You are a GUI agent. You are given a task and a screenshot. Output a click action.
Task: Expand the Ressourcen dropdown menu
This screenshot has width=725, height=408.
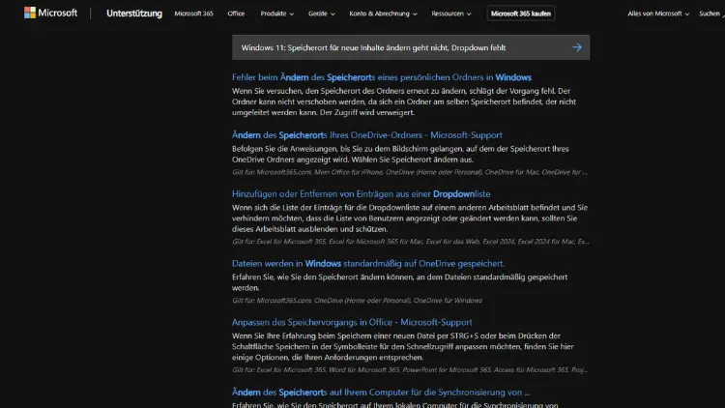(451, 14)
